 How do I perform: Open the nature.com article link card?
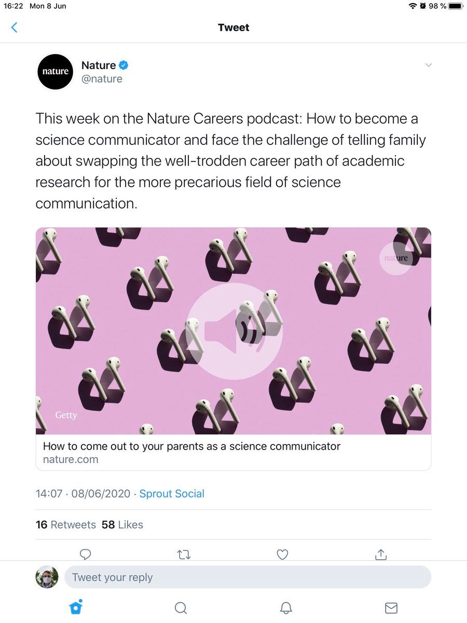coord(233,452)
